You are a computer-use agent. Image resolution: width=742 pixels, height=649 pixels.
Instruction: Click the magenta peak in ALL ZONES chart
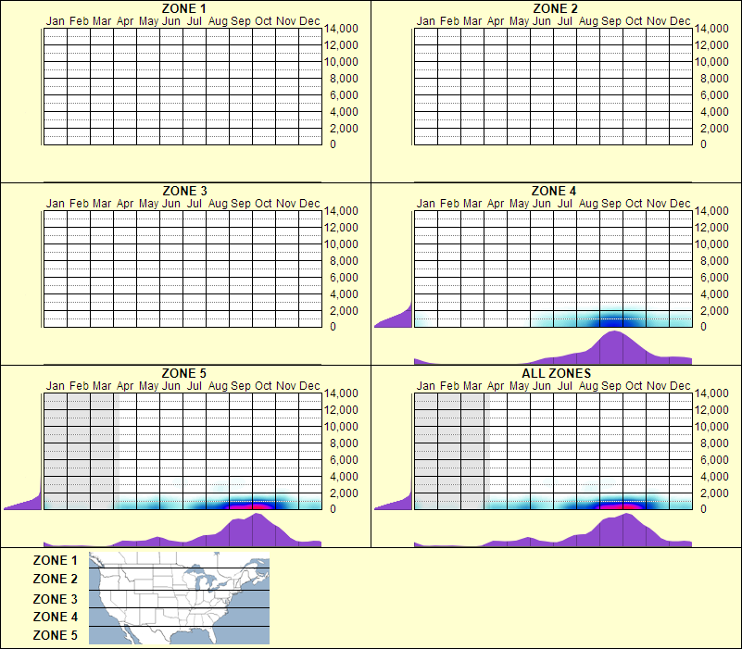(621, 504)
